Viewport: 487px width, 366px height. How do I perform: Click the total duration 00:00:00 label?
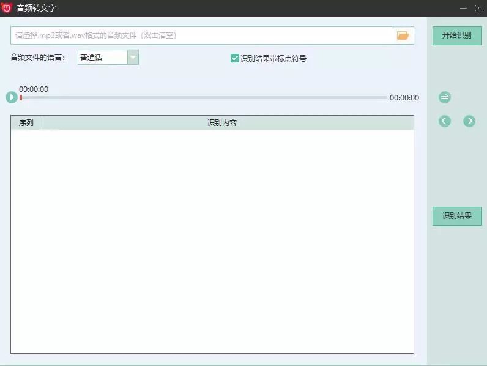(404, 98)
